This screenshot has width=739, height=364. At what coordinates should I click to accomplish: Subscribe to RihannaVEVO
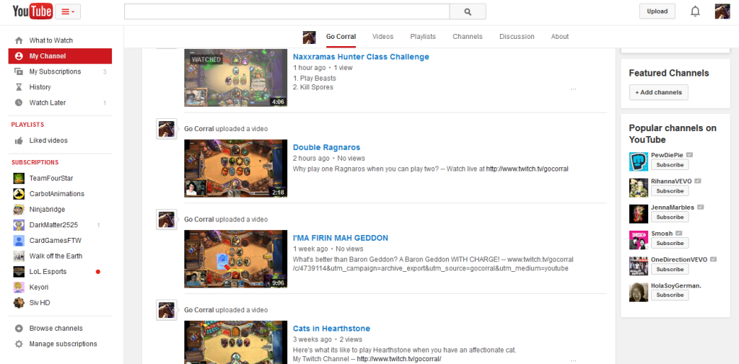670,191
